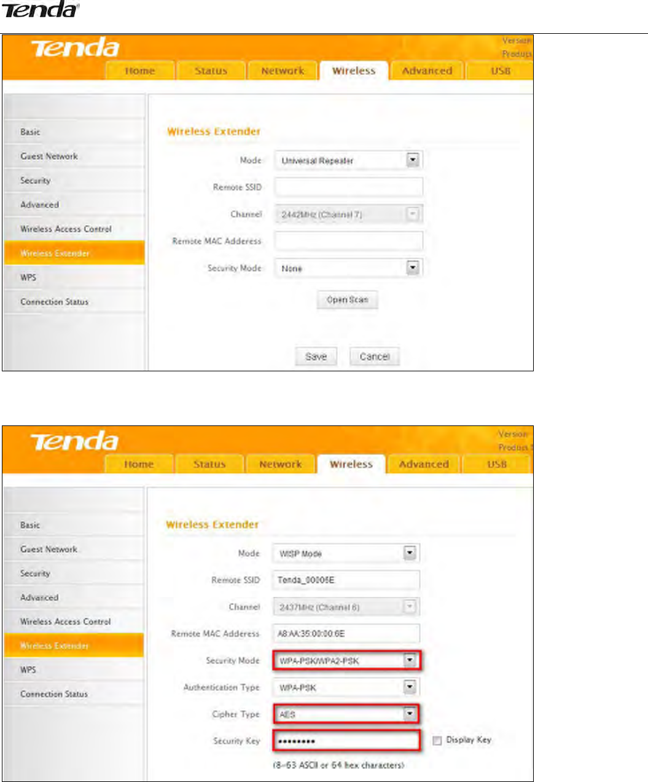Image resolution: width=648 pixels, height=782 pixels.
Task: Click the '(8~63 ASCII or 64 hex characters)' hint
Action: coord(338,765)
